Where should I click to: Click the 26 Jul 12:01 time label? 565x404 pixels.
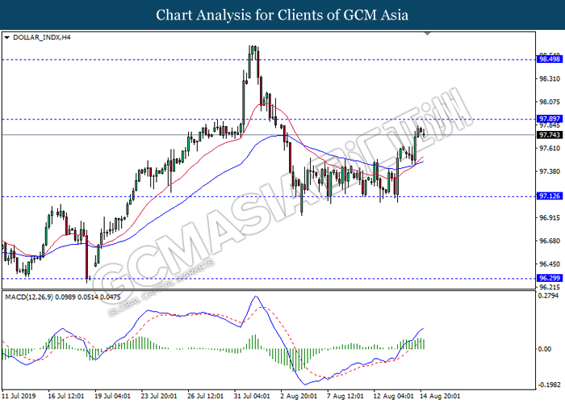tap(205, 396)
